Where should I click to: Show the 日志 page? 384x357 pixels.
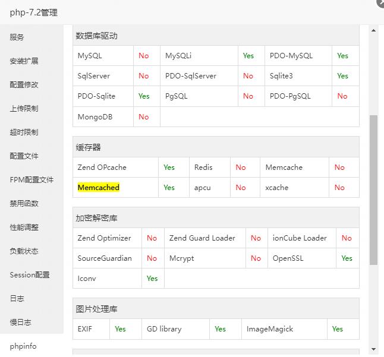click(17, 299)
